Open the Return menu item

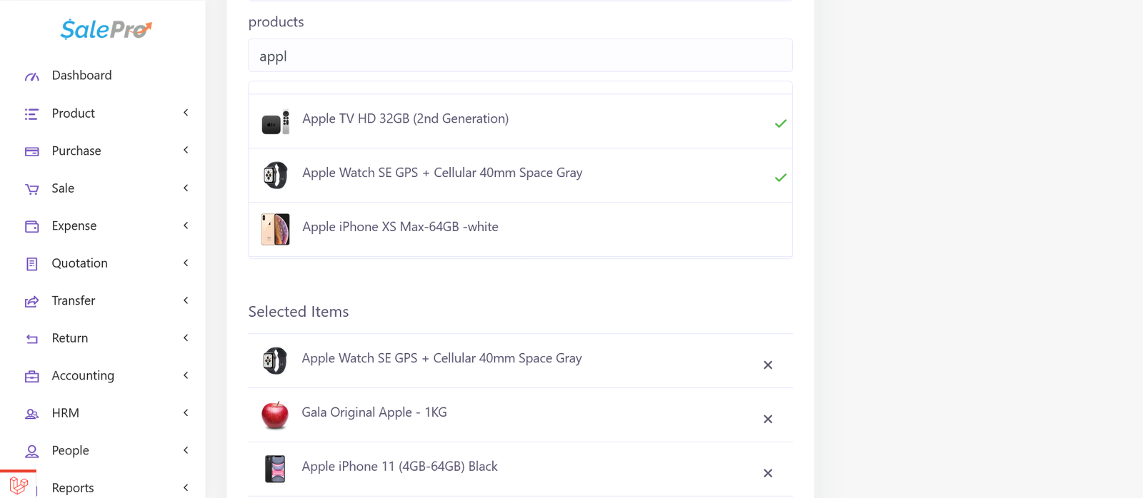[x=70, y=338]
